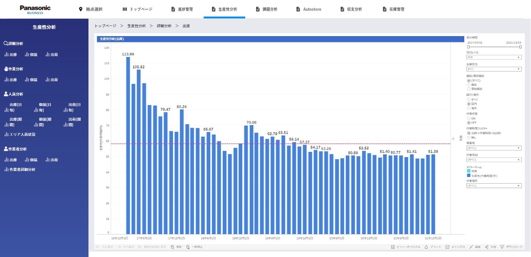Open the 日付レベル dropdown
The width and height of the screenshot is (531, 257).
point(494,57)
